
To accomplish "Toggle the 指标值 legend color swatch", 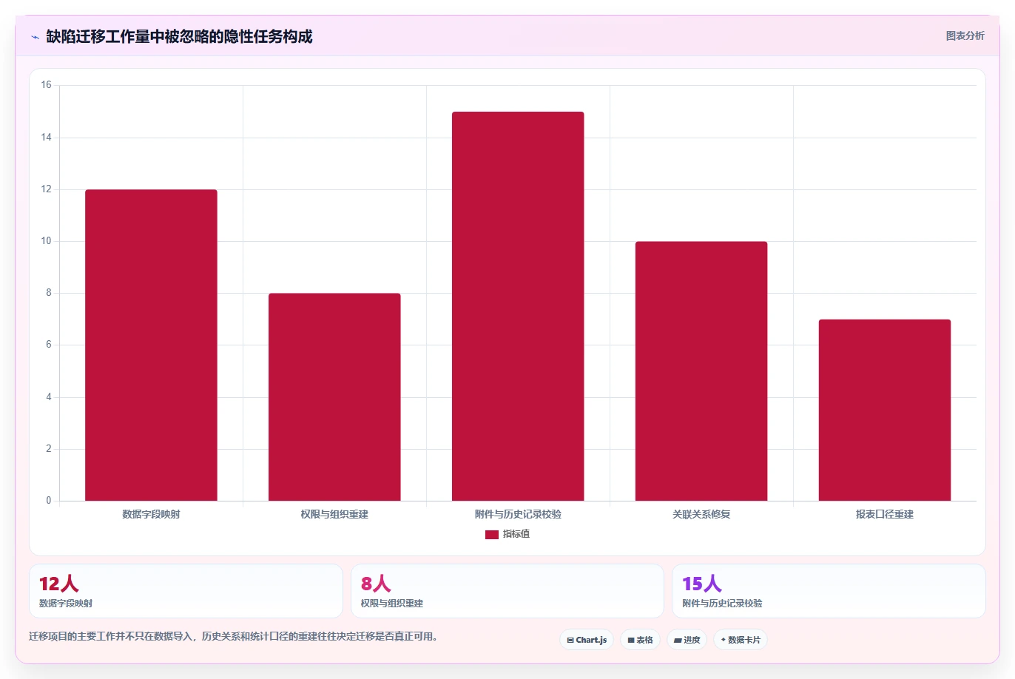I will (491, 535).
